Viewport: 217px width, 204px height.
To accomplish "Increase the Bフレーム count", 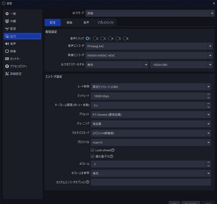I will pyautogui.click(x=208, y=162).
